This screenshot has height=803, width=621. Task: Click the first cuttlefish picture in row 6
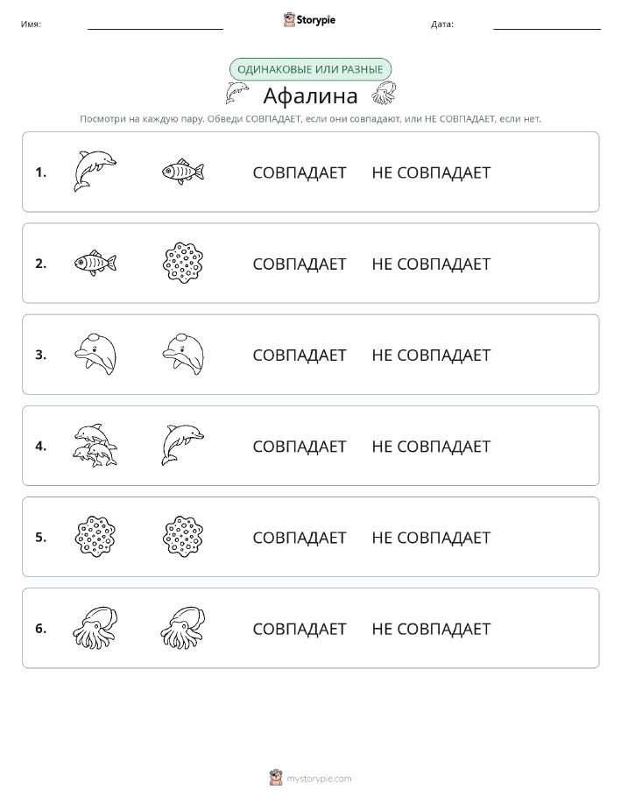[x=95, y=628]
